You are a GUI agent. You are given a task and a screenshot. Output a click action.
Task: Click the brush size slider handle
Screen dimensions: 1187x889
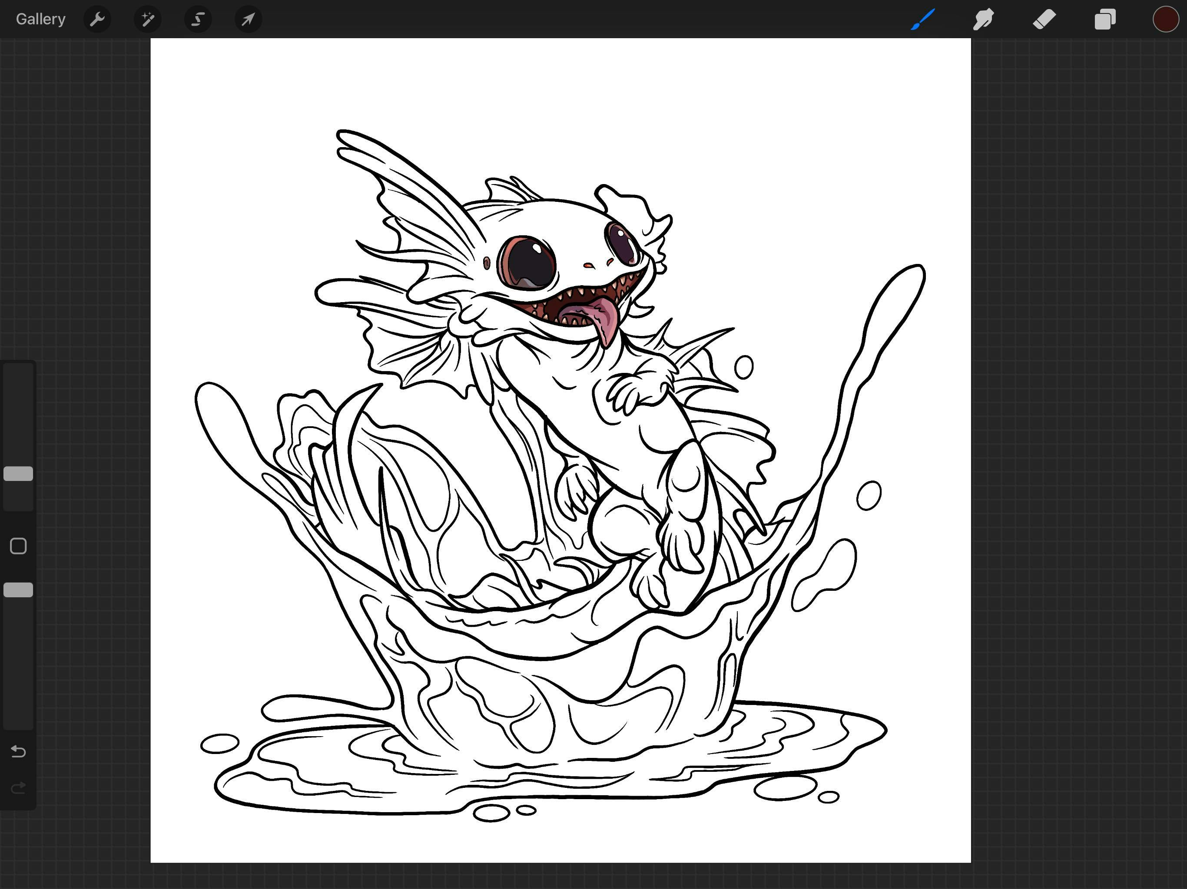click(18, 474)
